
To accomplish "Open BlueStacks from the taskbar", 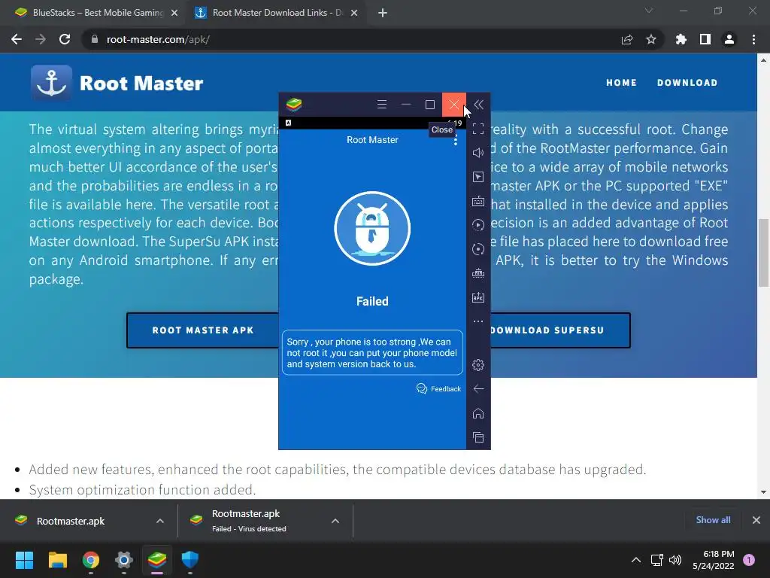I will [x=157, y=560].
